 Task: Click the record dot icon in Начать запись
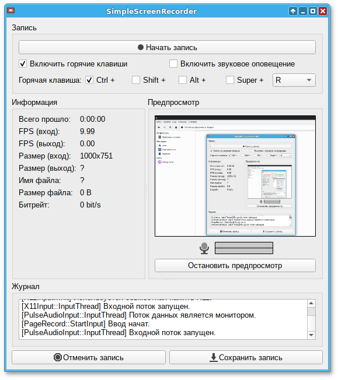(141, 47)
